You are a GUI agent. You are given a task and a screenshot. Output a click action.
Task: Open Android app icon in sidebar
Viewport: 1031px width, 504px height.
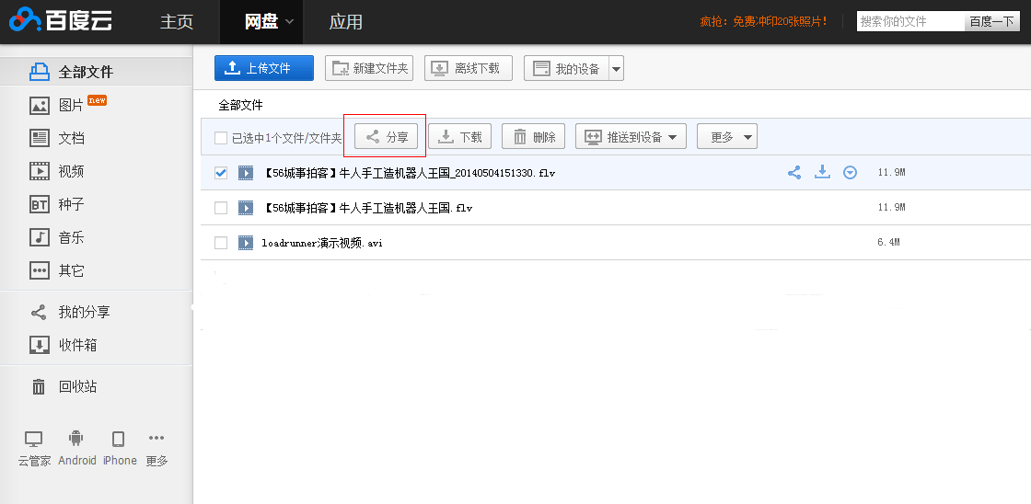(x=76, y=439)
